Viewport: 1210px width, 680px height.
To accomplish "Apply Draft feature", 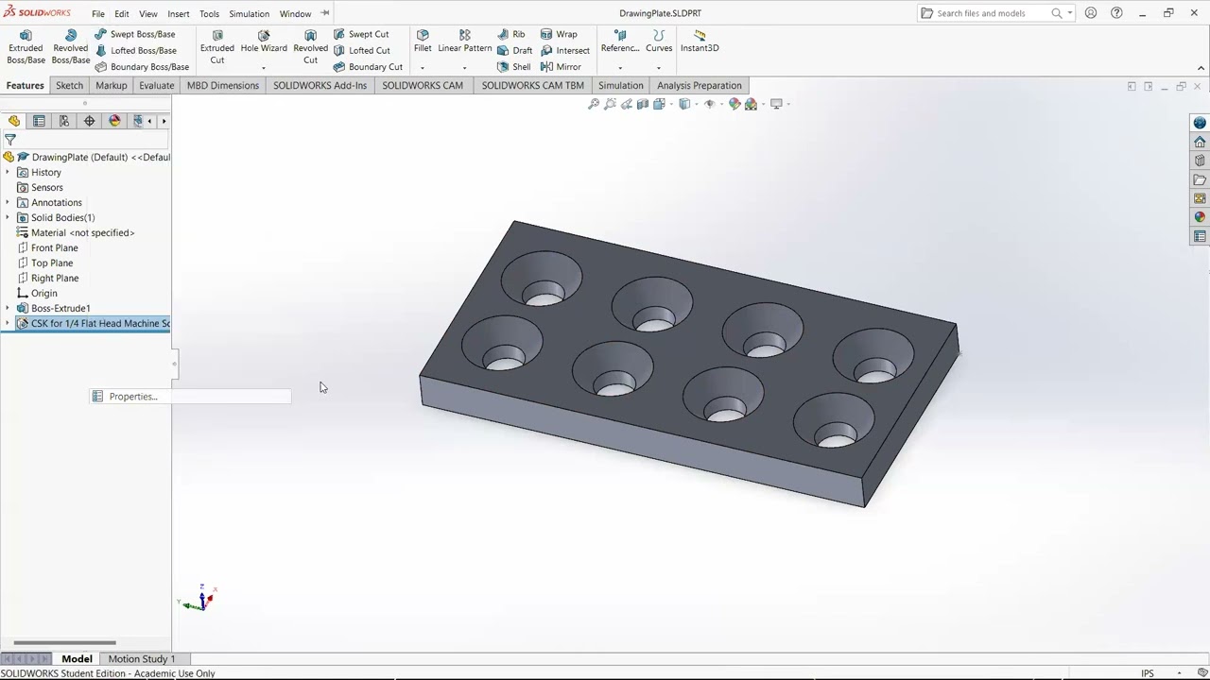I will click(515, 50).
